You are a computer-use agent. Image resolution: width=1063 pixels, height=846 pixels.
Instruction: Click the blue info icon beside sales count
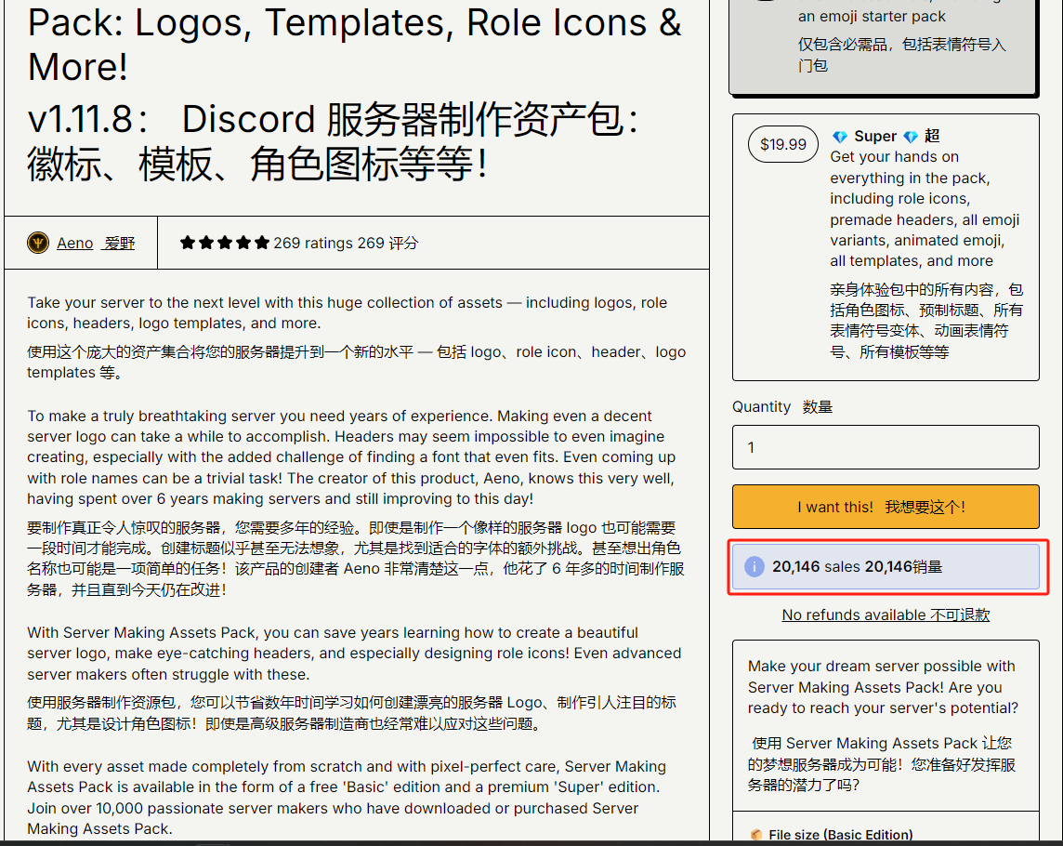tap(755, 566)
